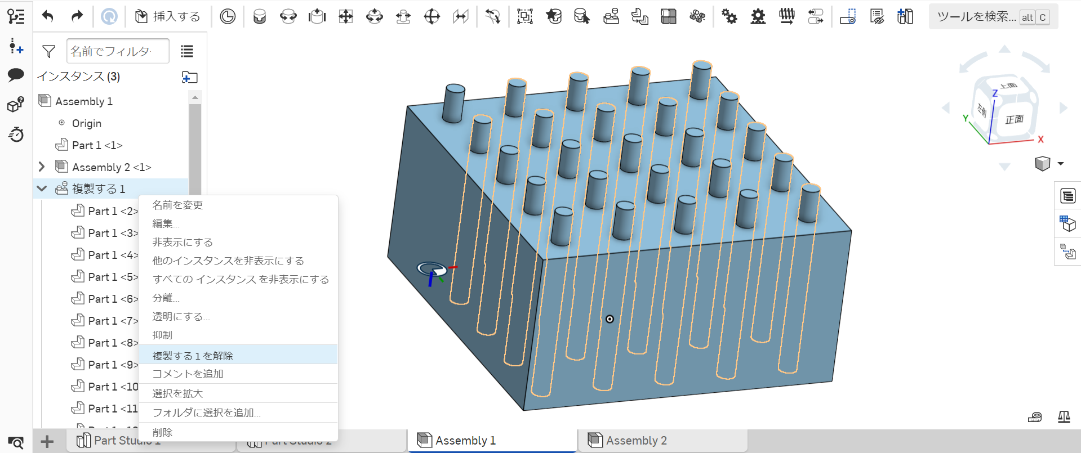The height and width of the screenshot is (453, 1081).
Task: Toggle the instance list panel icon
Action: (x=16, y=17)
